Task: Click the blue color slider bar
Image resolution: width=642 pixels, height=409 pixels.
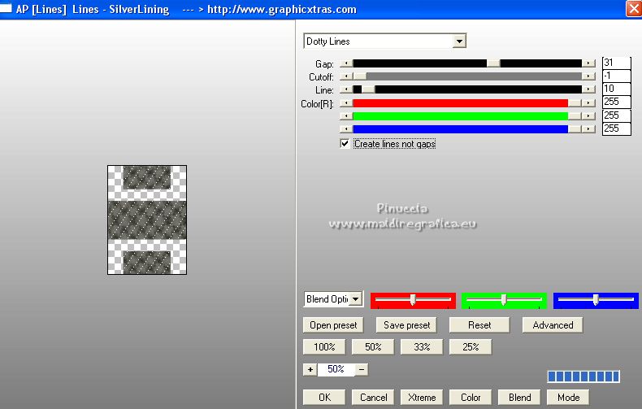Action: click(x=467, y=129)
